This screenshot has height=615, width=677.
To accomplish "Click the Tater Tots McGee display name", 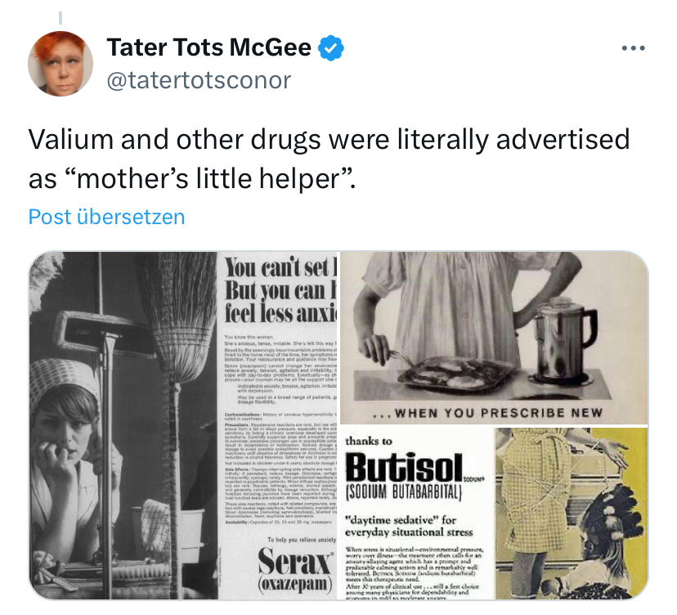I will tap(209, 47).
